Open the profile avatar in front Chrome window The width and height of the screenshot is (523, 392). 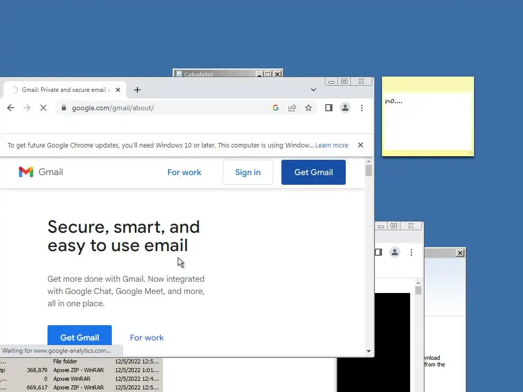pos(345,108)
